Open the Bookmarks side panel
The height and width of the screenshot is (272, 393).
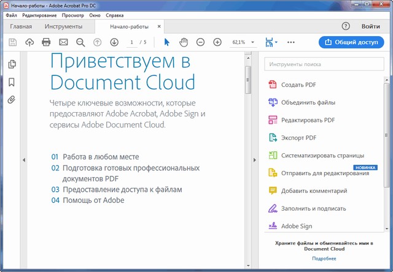[12, 82]
